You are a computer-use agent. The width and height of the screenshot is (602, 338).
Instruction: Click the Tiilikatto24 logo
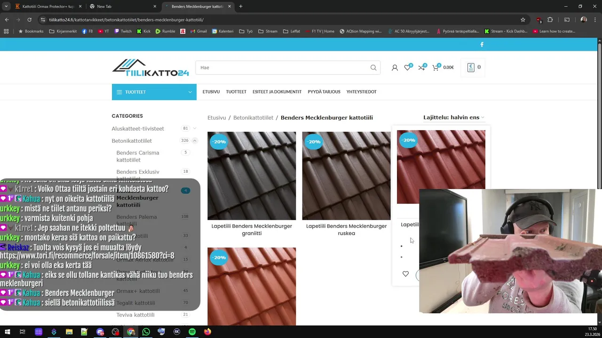pos(150,68)
